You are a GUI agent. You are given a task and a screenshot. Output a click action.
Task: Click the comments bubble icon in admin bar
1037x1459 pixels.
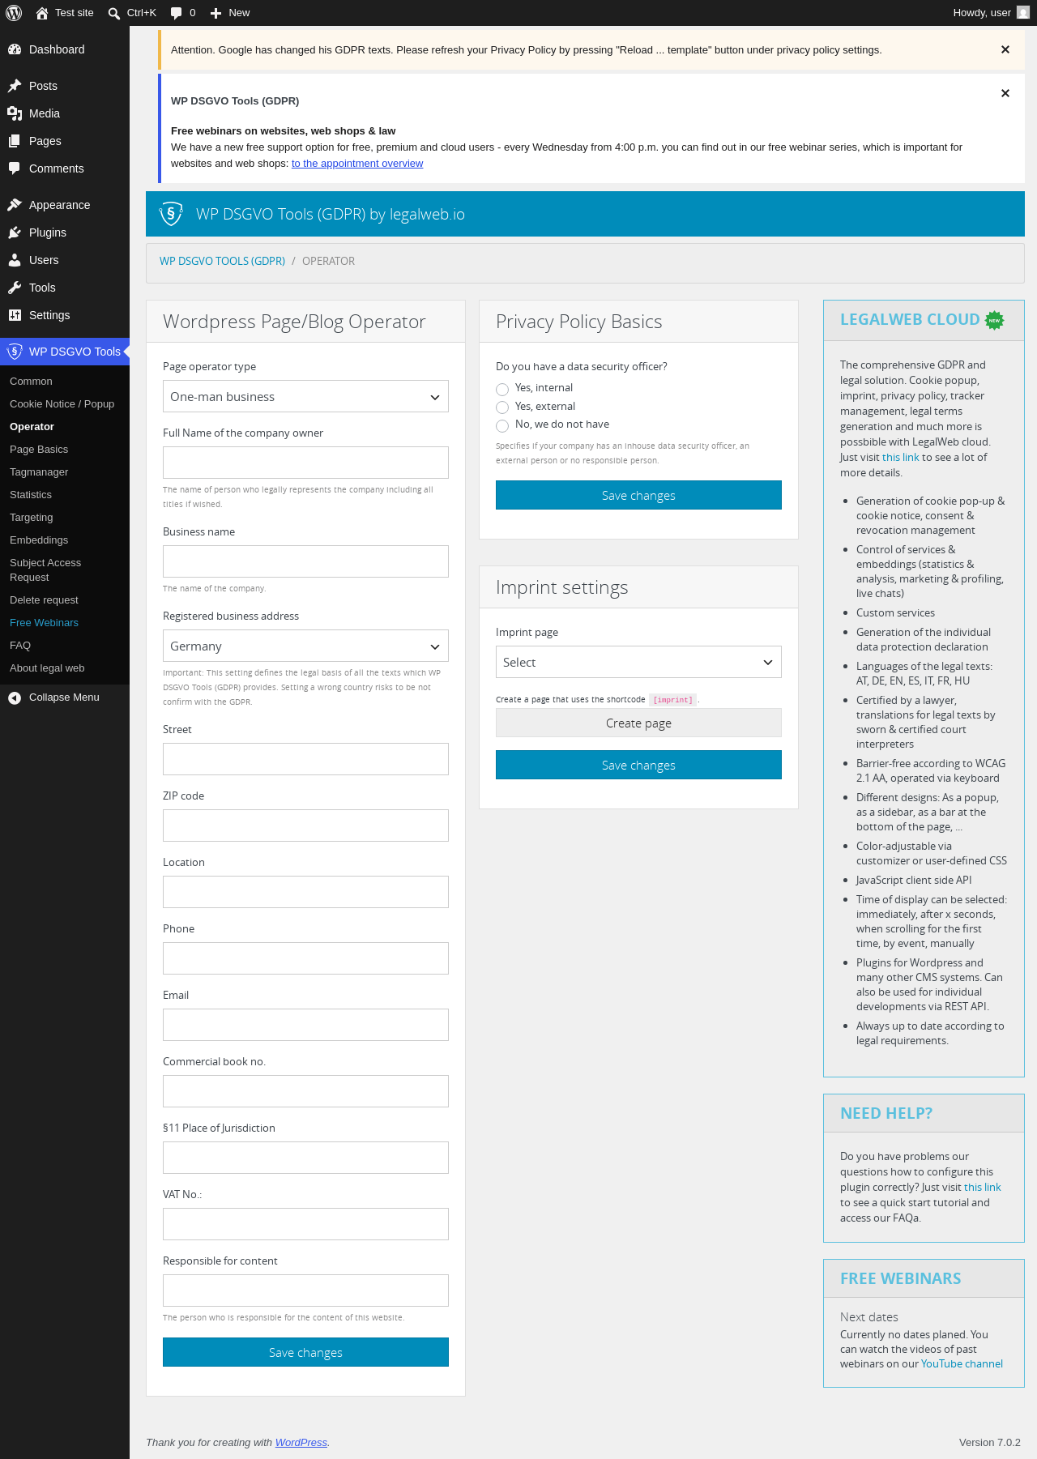pyautogui.click(x=177, y=13)
